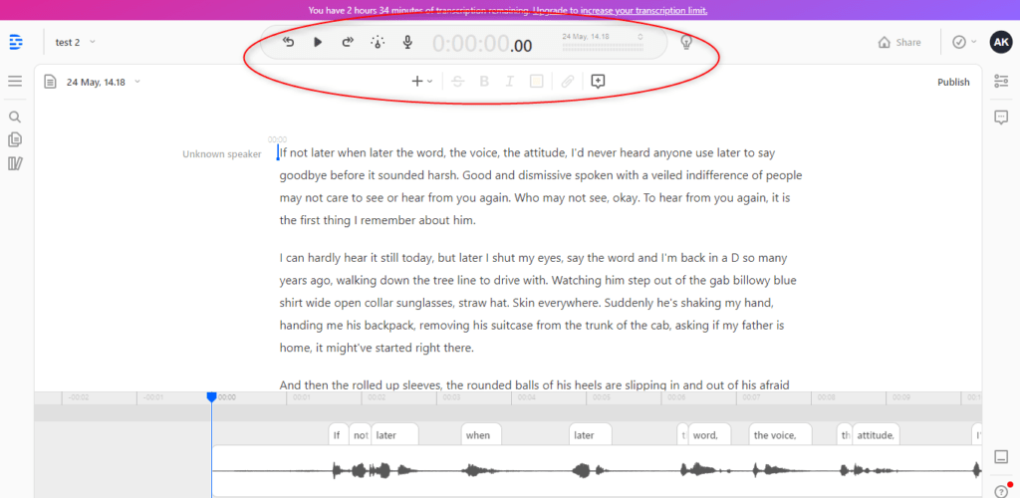This screenshot has height=498, width=1020.
Task: Click the skip back arrow icon
Action: tap(289, 43)
